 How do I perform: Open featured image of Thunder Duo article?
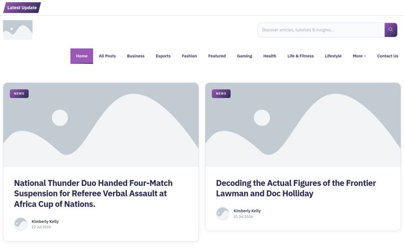pos(101,125)
